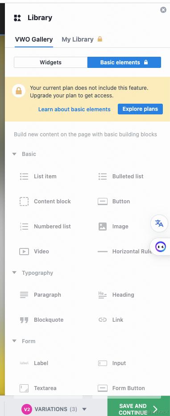Viewport: 170px width, 416px height.
Task: Click the Explore plans button
Action: pyautogui.click(x=140, y=109)
